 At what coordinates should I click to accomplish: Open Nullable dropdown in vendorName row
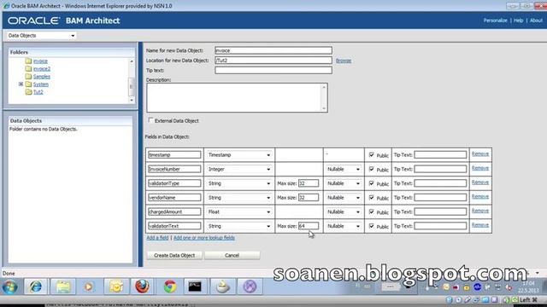344,198
